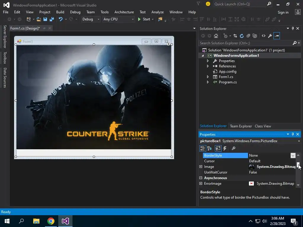Collapse the Asynchronous category

[x=201, y=178]
